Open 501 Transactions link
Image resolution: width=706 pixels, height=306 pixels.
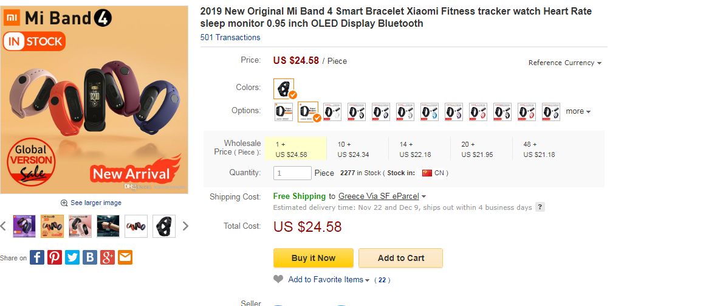(230, 37)
